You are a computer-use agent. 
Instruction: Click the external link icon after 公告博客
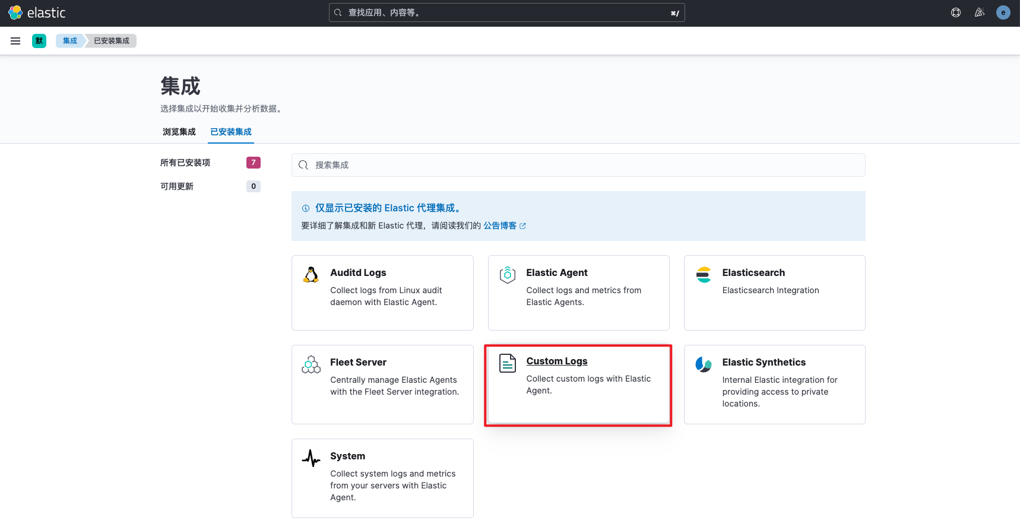522,226
